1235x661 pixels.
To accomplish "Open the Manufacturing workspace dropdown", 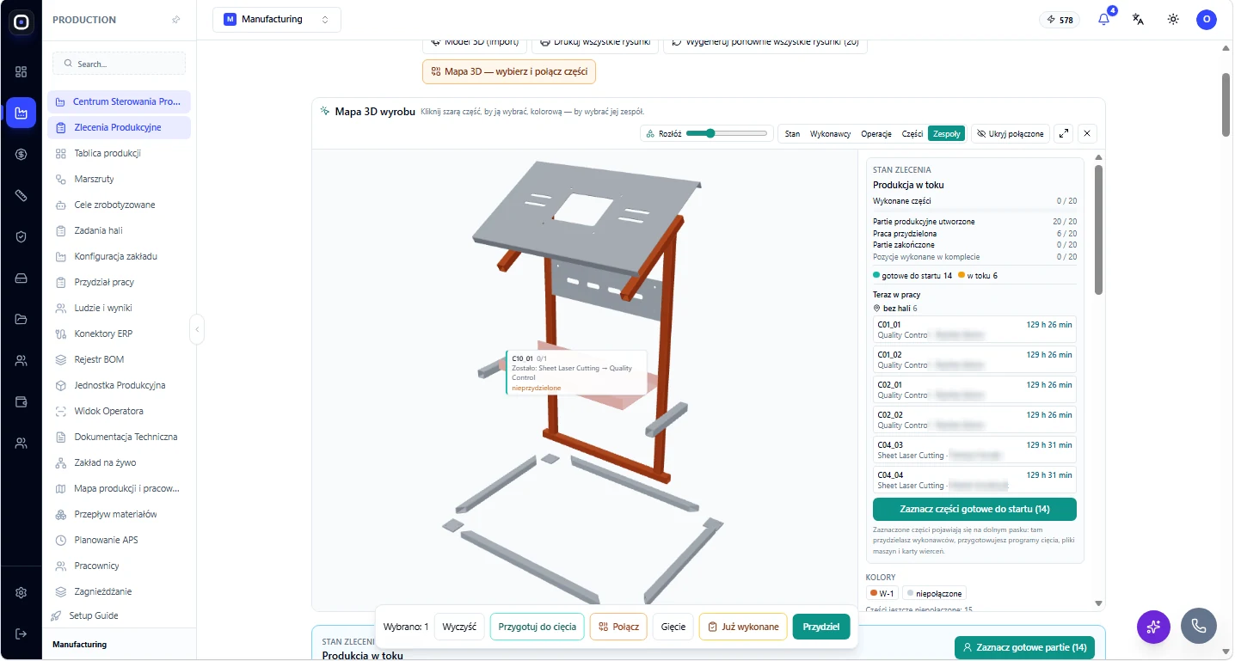I will (x=277, y=20).
